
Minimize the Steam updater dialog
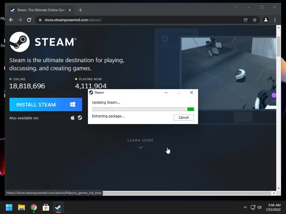(x=166, y=93)
